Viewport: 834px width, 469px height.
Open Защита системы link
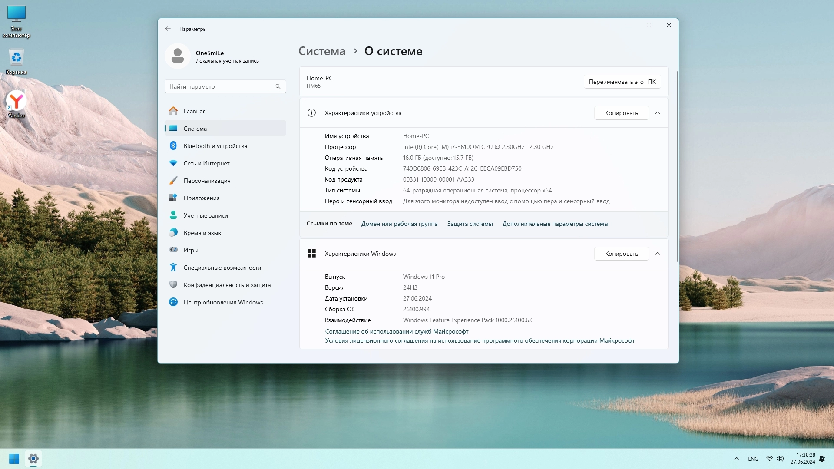pyautogui.click(x=470, y=224)
